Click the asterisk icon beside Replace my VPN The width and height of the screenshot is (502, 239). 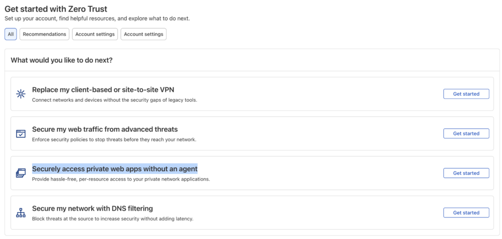coord(21,94)
